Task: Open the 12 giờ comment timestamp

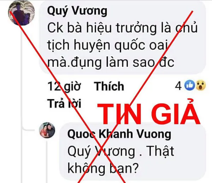Action: click(64, 86)
